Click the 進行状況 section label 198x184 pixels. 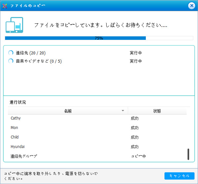[18, 102]
